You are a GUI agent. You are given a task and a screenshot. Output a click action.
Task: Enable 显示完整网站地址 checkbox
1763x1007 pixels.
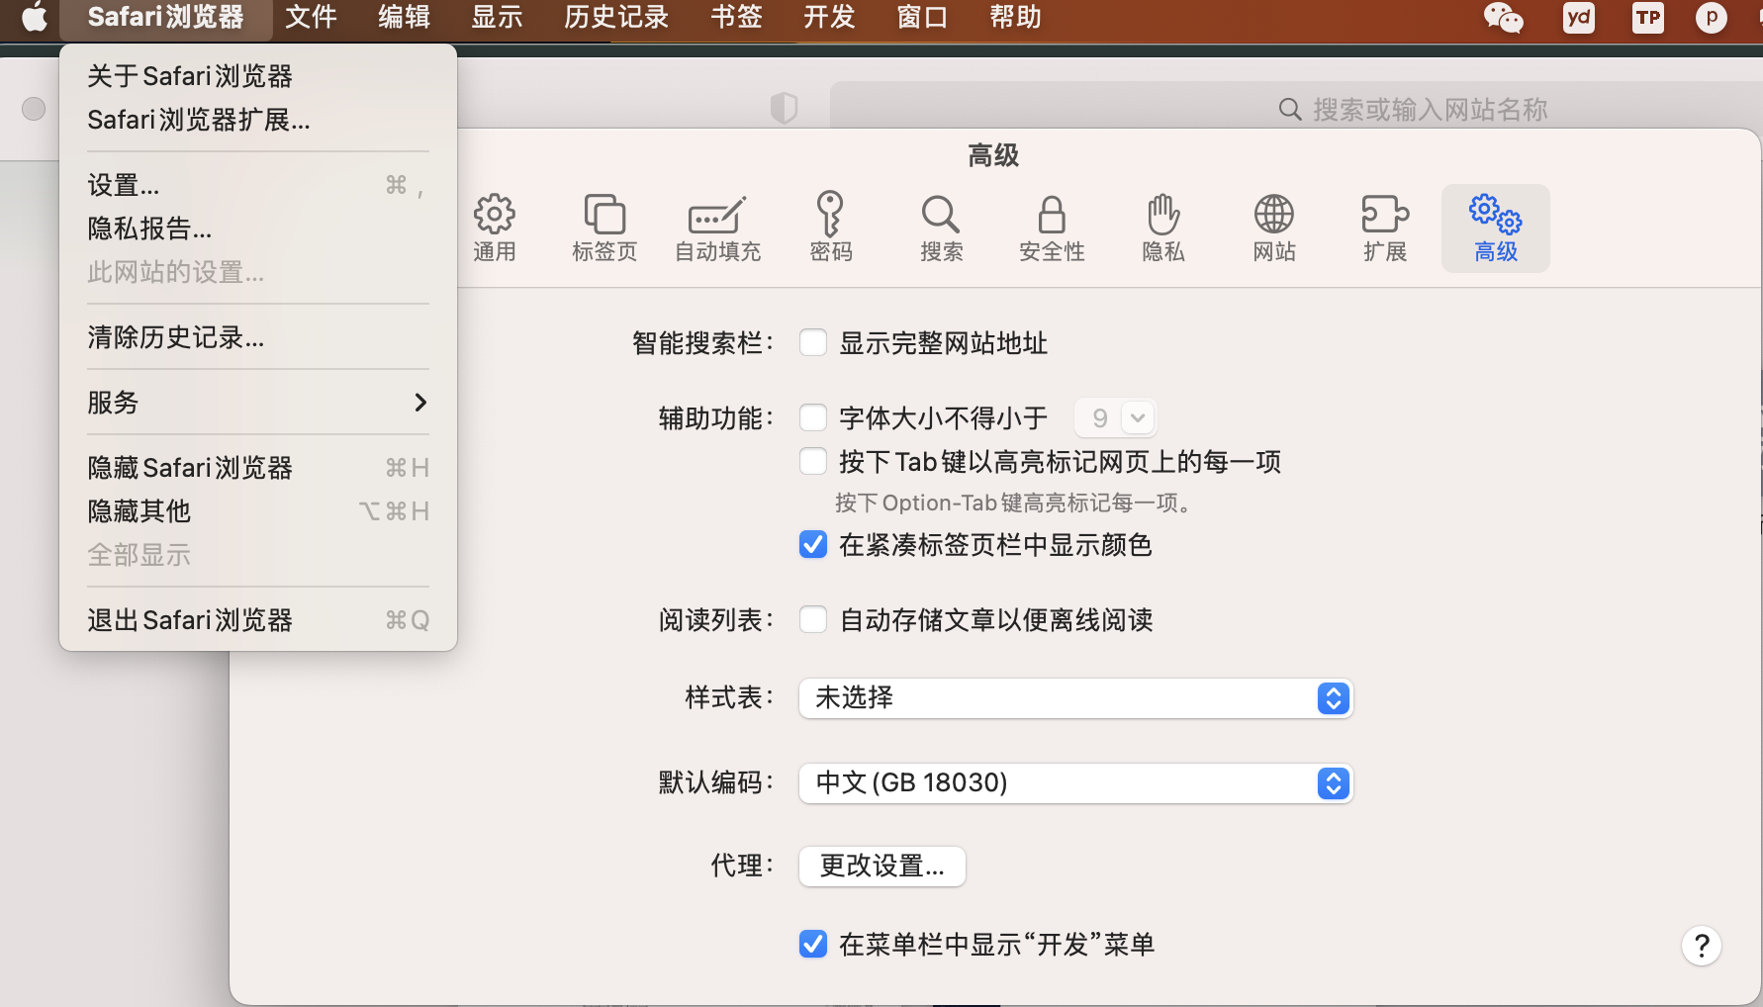[x=813, y=343]
